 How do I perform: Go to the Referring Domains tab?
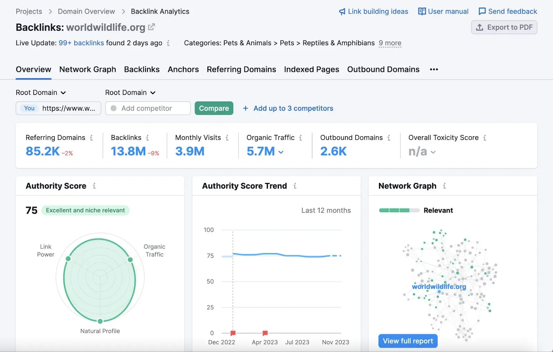pos(241,69)
